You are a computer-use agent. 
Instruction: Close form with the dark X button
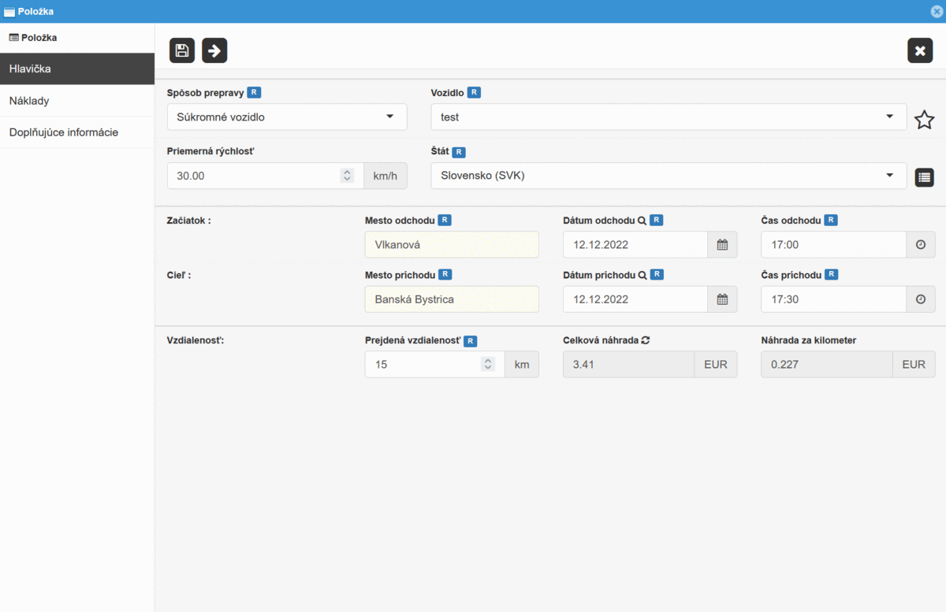tap(919, 50)
